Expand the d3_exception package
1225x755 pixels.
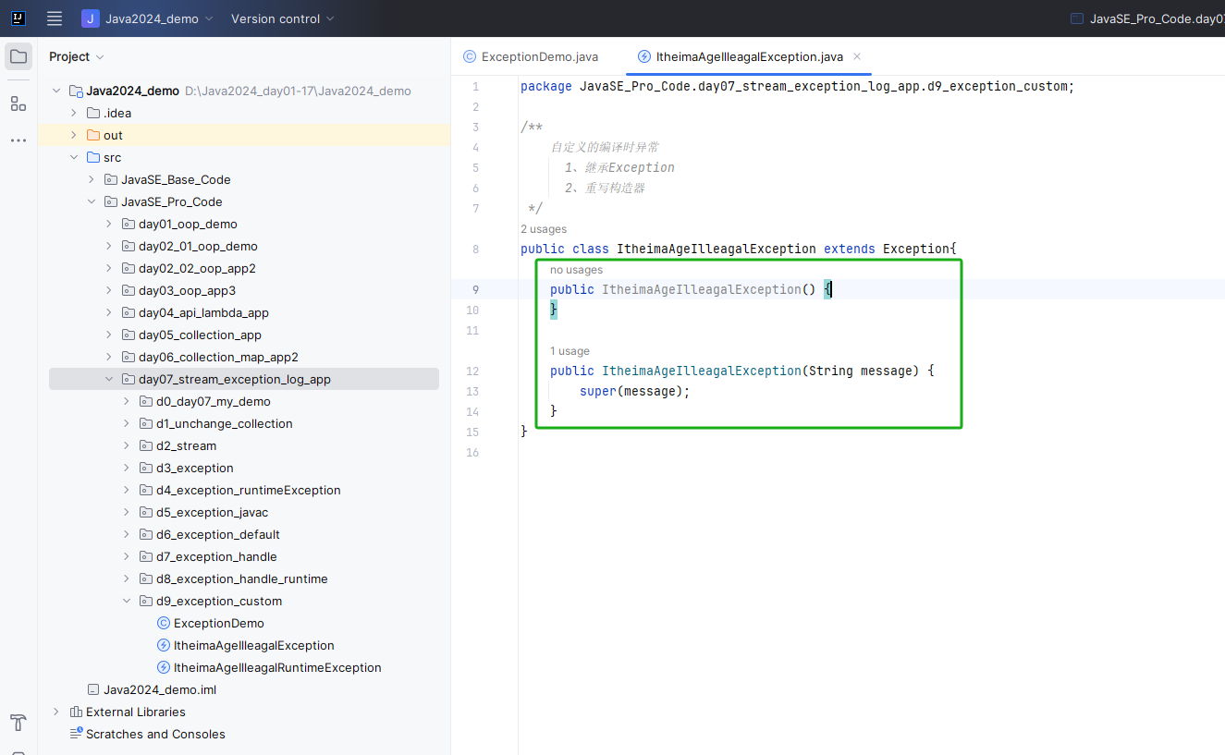click(x=127, y=468)
